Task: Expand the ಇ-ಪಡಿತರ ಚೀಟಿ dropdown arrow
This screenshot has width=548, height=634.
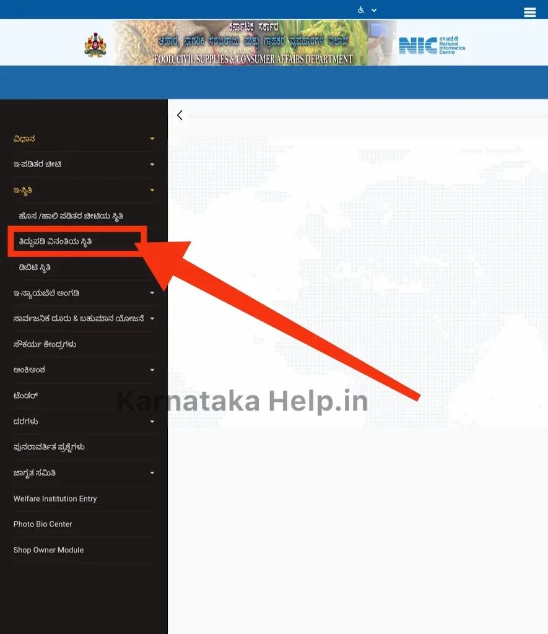Action: click(x=152, y=165)
